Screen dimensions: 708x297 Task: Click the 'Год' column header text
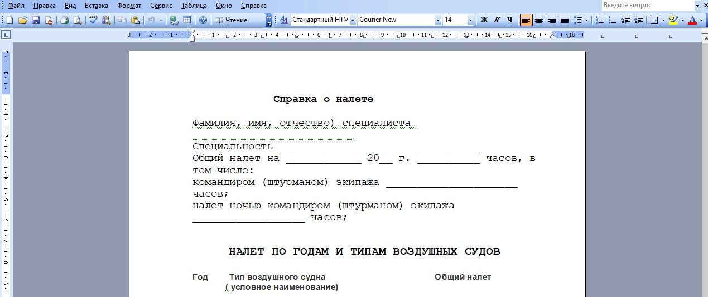200,277
